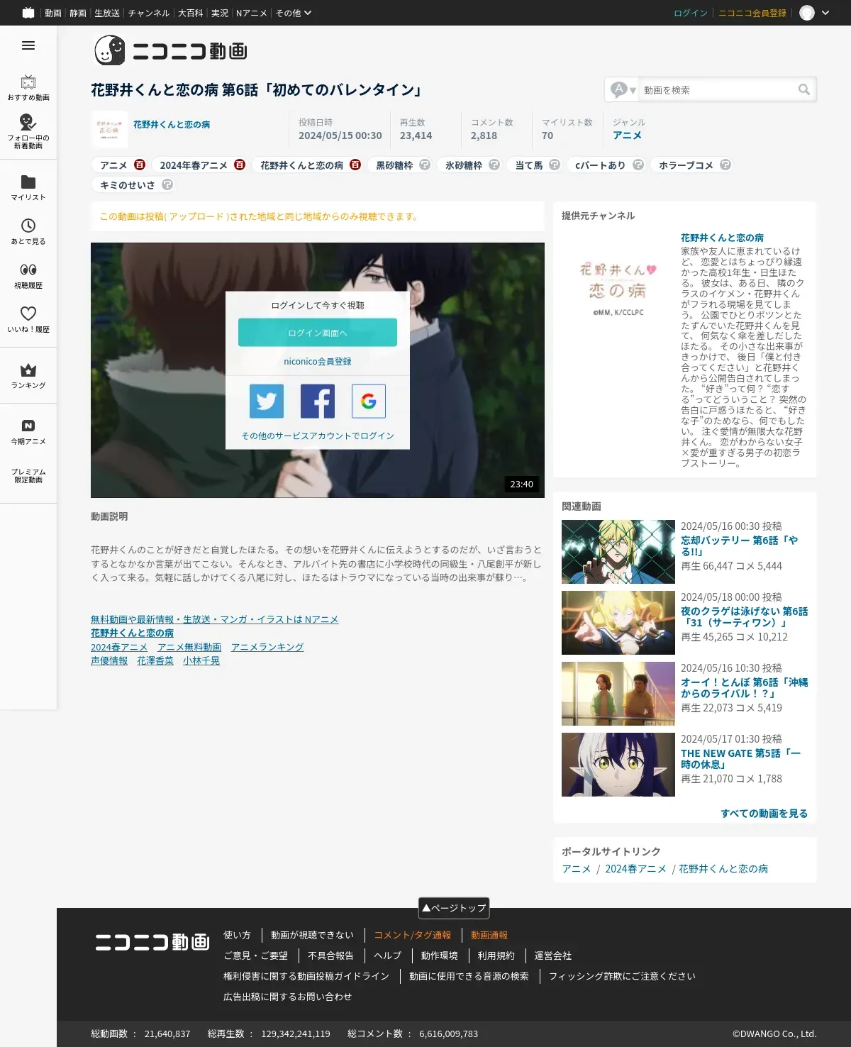Open 動画 in top navigation
Image resolution: width=851 pixels, height=1047 pixels.
tap(53, 13)
